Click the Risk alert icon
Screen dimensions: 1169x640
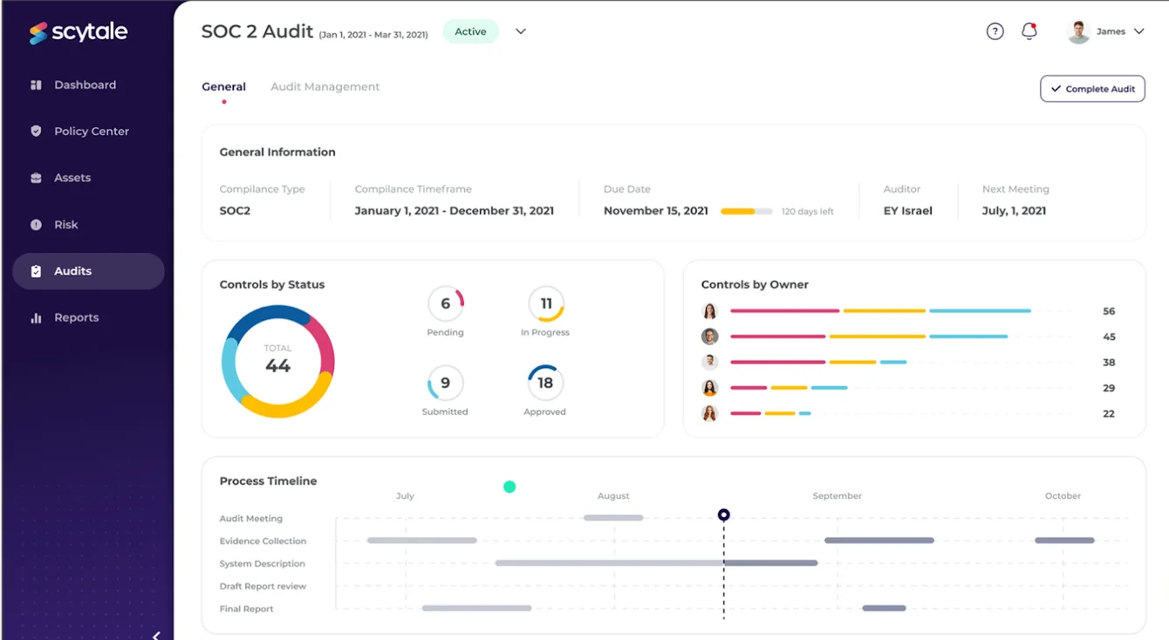point(36,224)
